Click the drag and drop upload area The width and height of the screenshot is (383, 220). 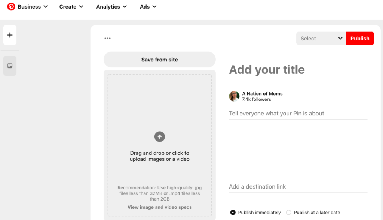[160, 112]
